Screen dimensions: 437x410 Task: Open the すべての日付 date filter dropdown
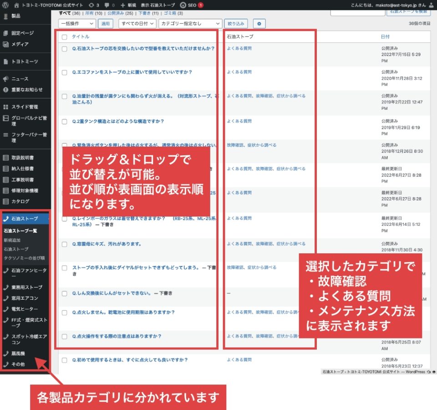coord(137,24)
